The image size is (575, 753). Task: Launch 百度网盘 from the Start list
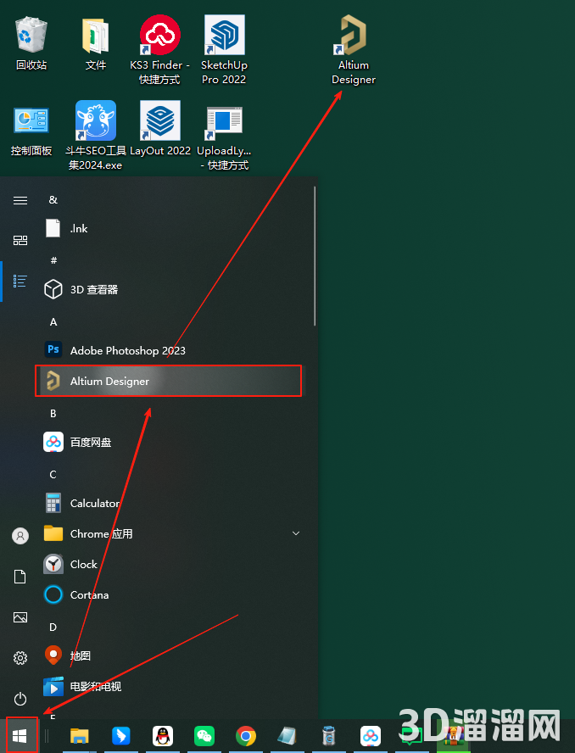pos(170,442)
